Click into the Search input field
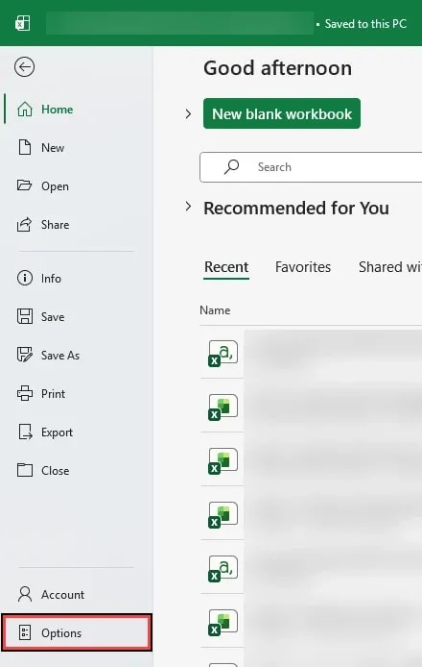The width and height of the screenshot is (422, 667). (x=311, y=167)
